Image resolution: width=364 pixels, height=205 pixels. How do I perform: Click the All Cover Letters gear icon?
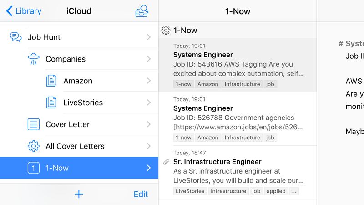34,146
